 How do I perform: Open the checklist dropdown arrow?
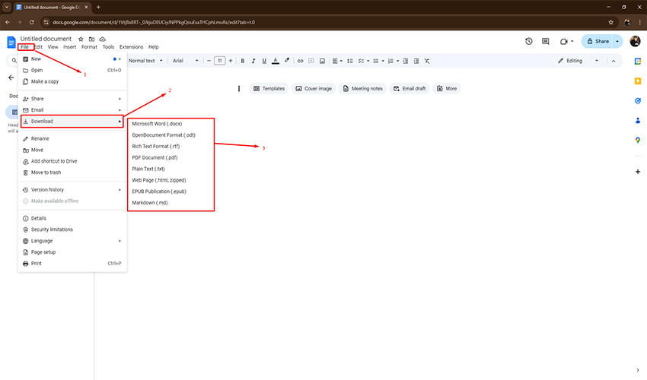368,61
